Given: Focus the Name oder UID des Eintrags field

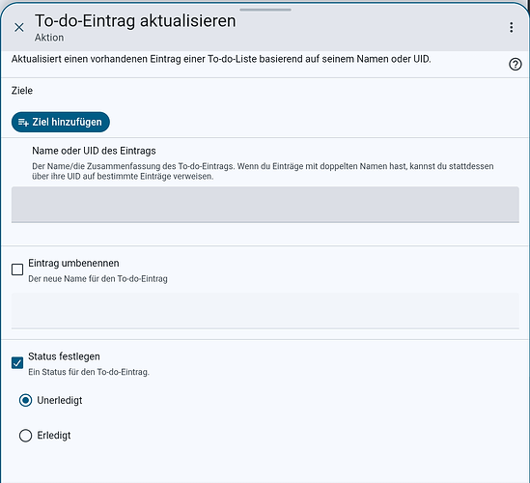Looking at the screenshot, I should pyautogui.click(x=265, y=205).
